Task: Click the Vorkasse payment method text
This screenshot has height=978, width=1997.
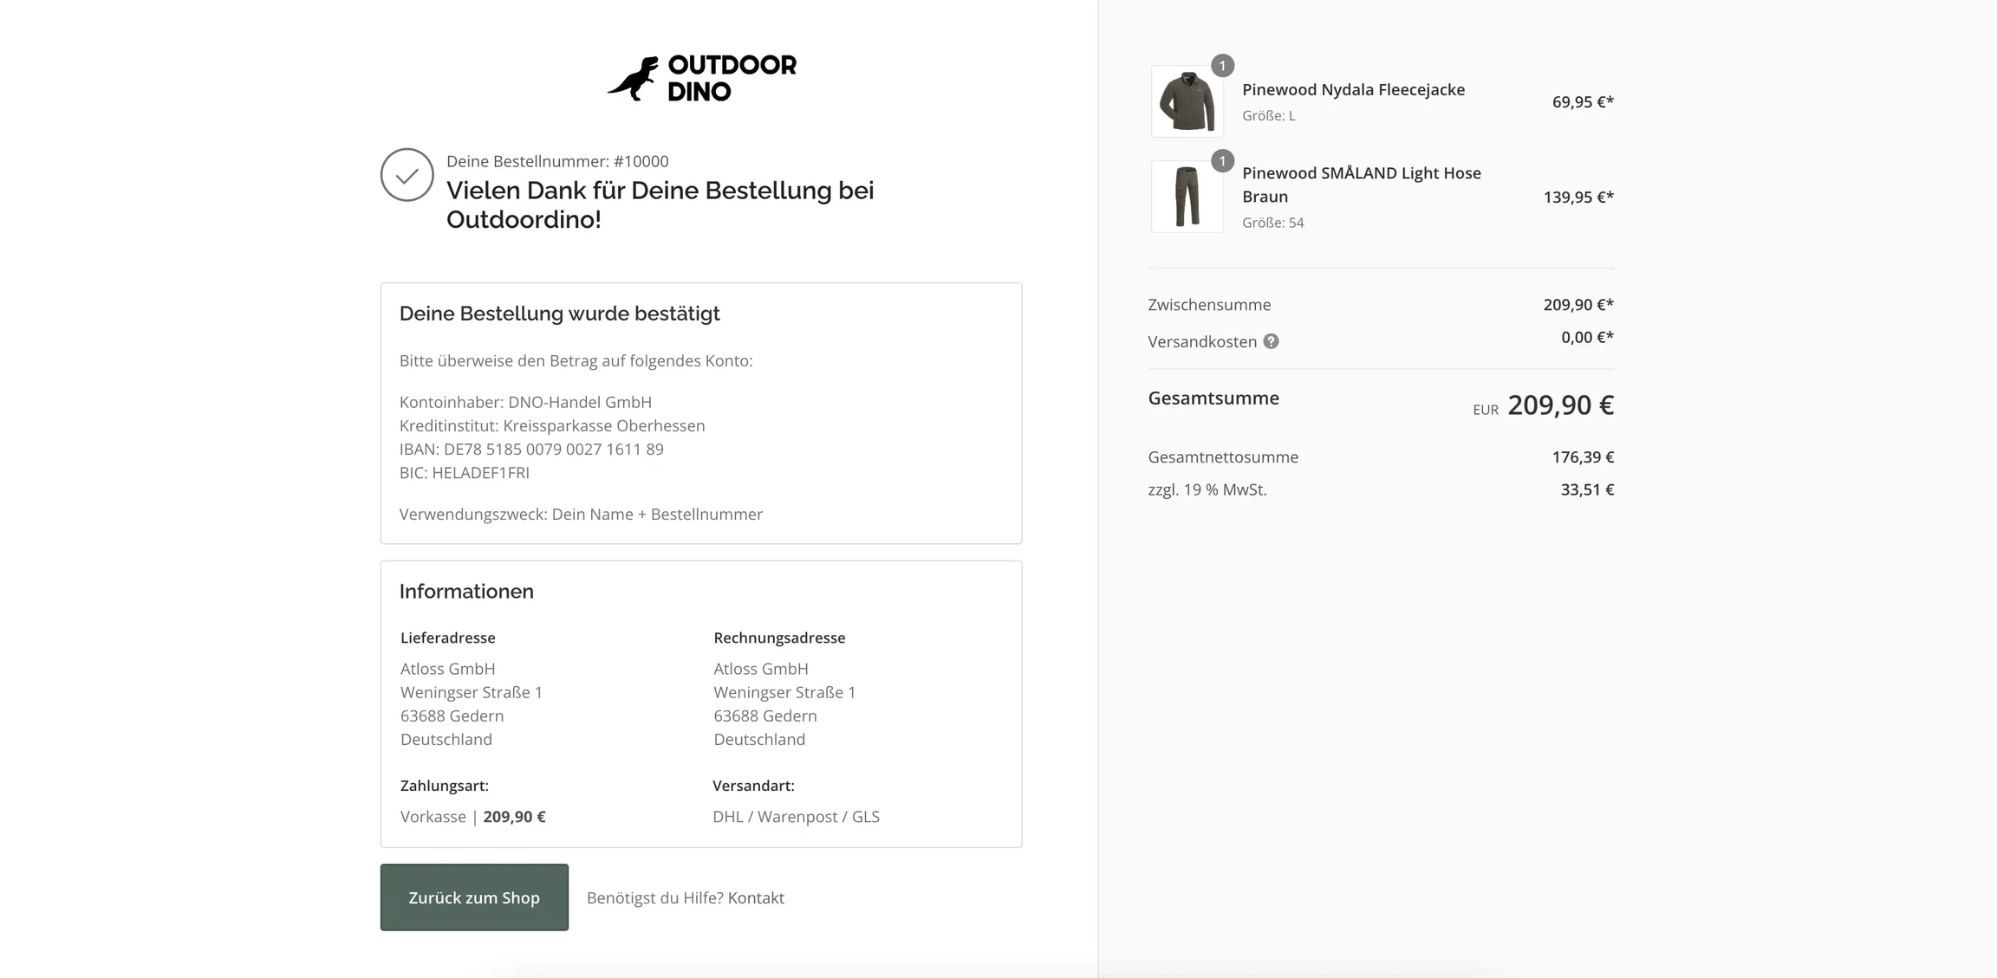Action: [433, 817]
